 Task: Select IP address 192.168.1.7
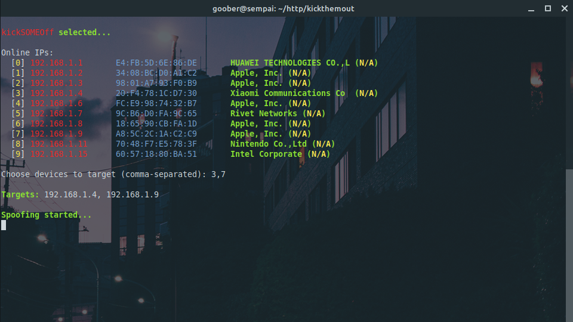tap(56, 113)
